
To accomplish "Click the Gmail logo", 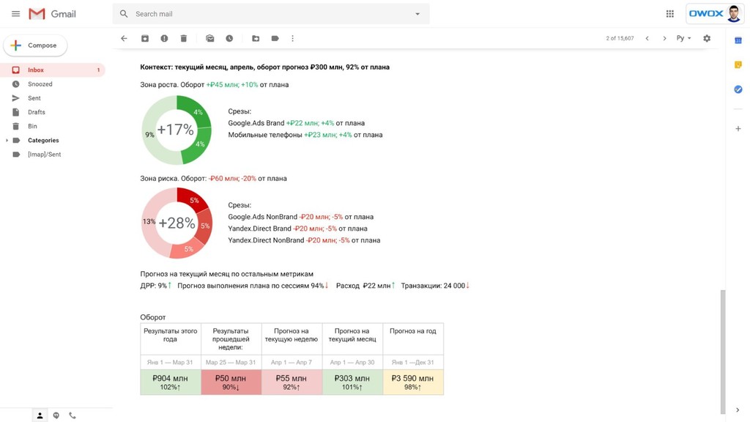I will point(52,14).
